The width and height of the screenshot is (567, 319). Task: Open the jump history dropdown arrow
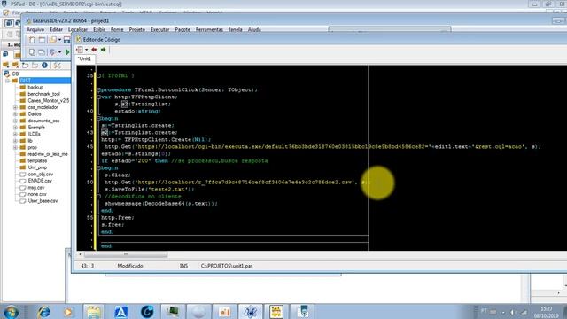coord(87,50)
